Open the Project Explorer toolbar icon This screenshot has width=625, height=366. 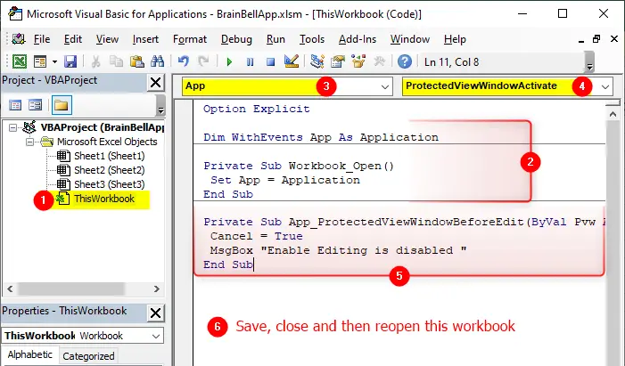pos(317,61)
